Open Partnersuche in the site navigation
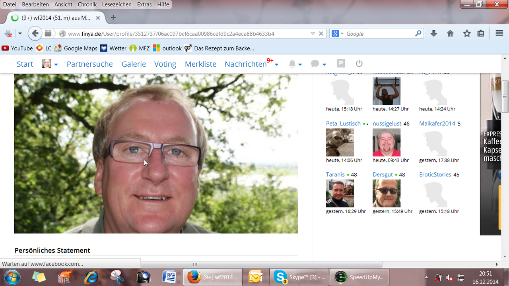 pos(89,64)
